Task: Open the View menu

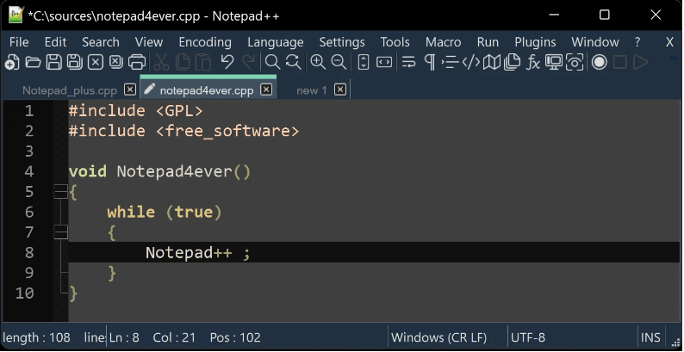Action: point(149,42)
